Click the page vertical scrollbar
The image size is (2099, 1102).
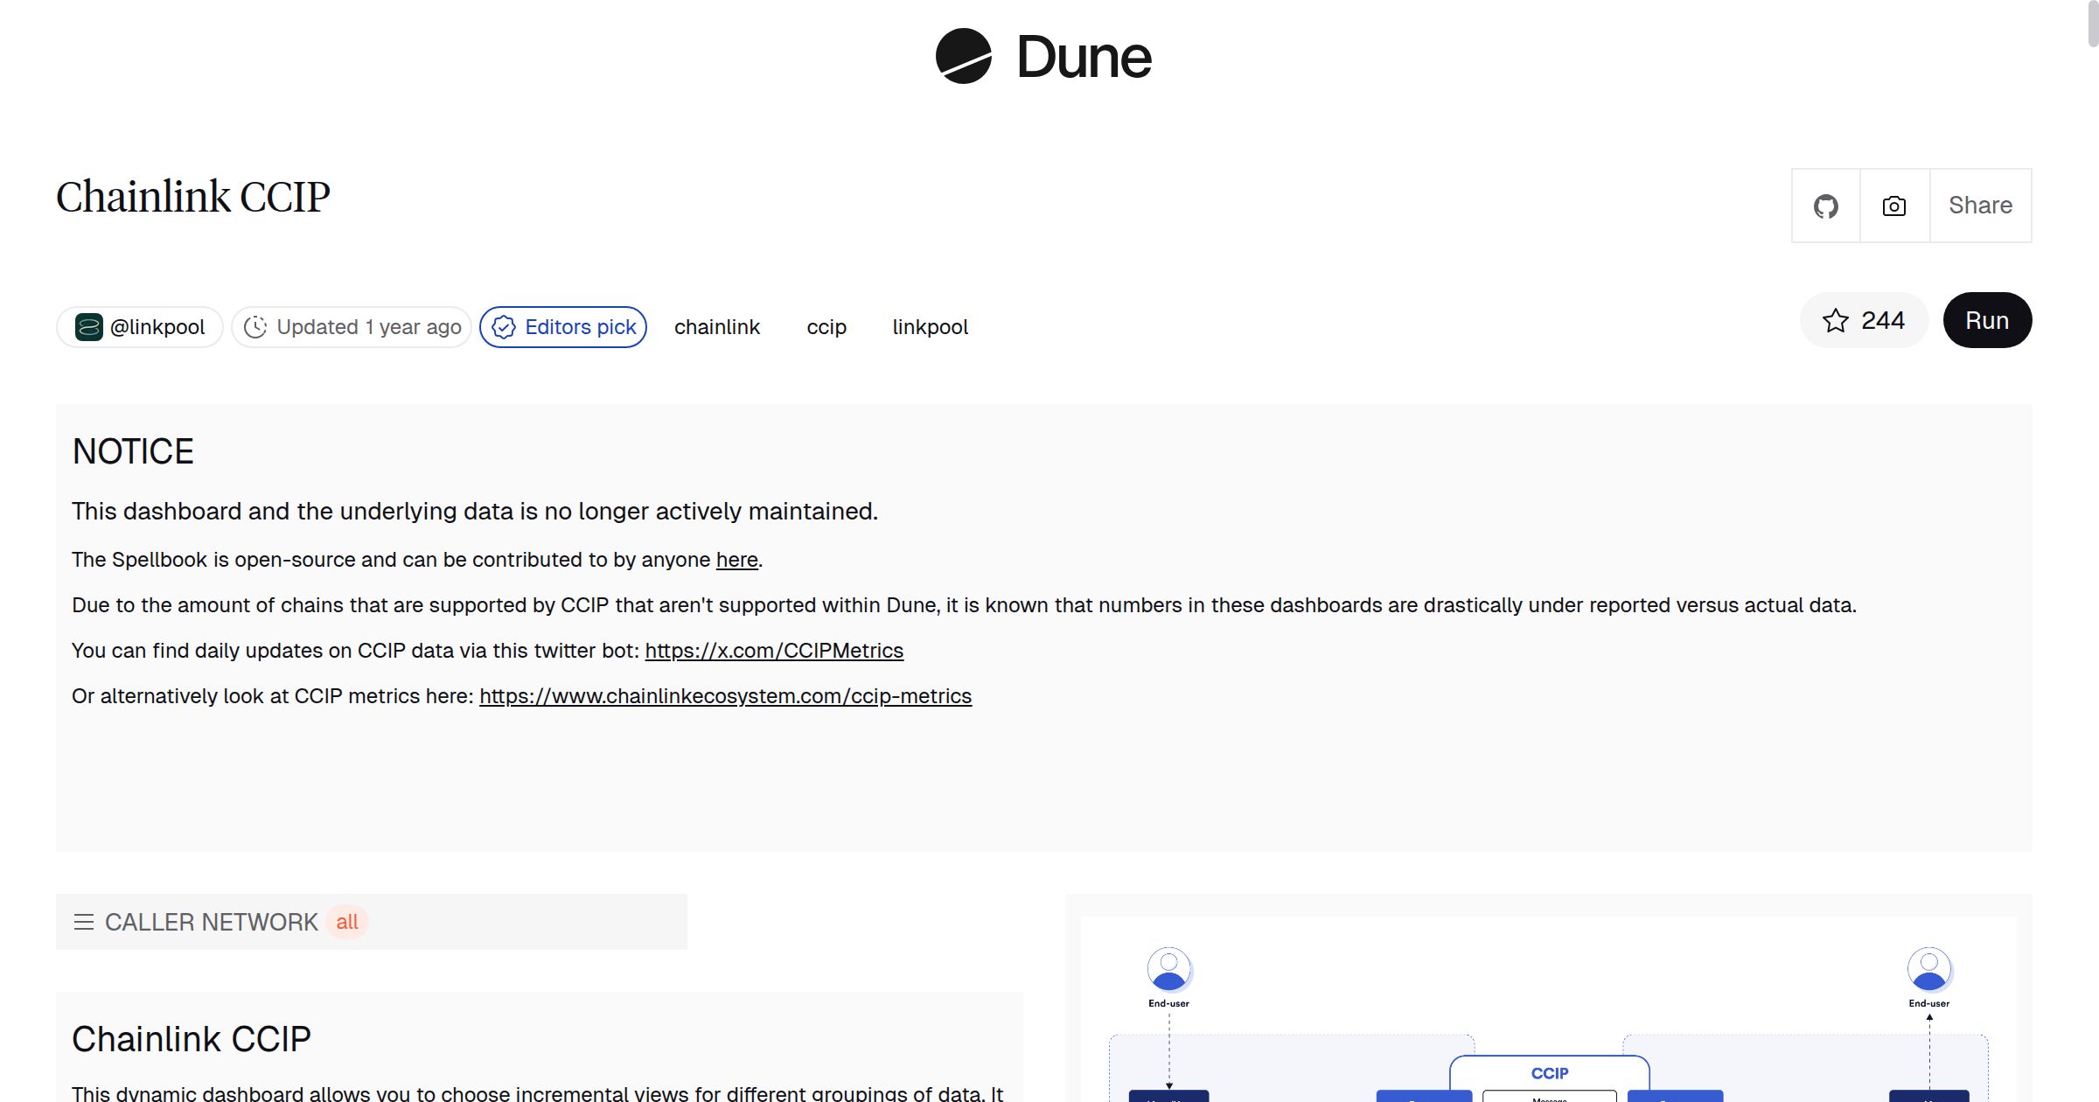pyautogui.click(x=2092, y=24)
